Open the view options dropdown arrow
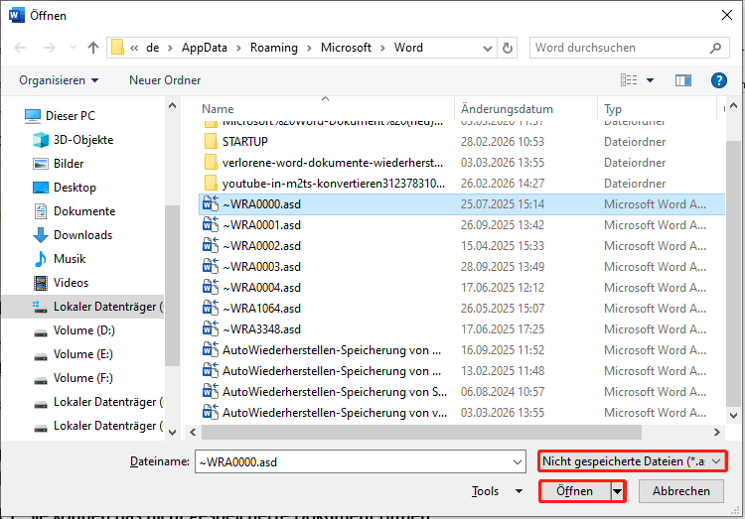Viewport: 745px width, 519px height. (650, 80)
